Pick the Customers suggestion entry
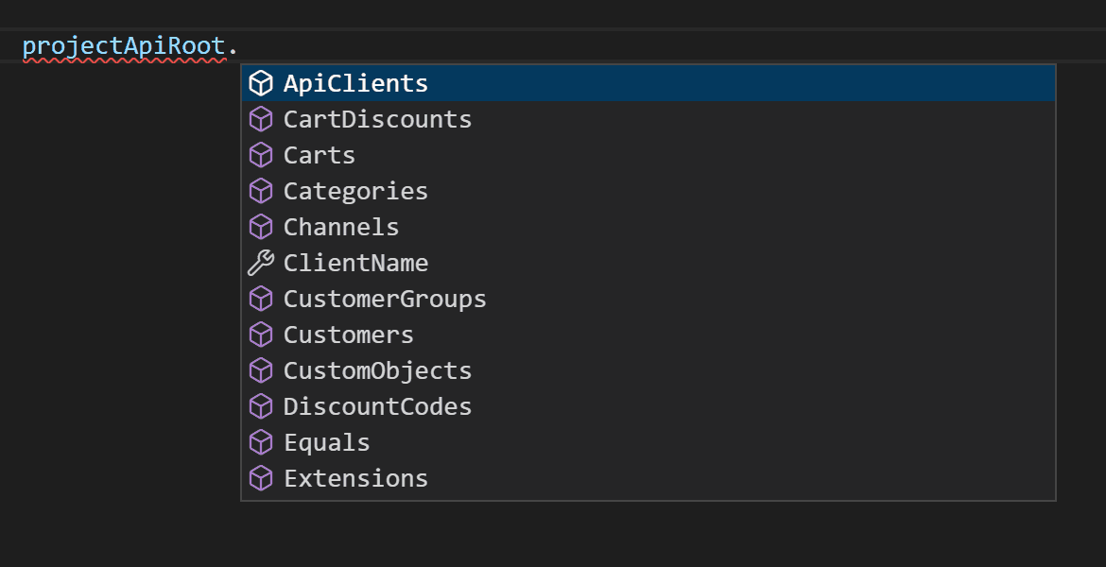Screen dimensions: 1106x567 point(348,335)
